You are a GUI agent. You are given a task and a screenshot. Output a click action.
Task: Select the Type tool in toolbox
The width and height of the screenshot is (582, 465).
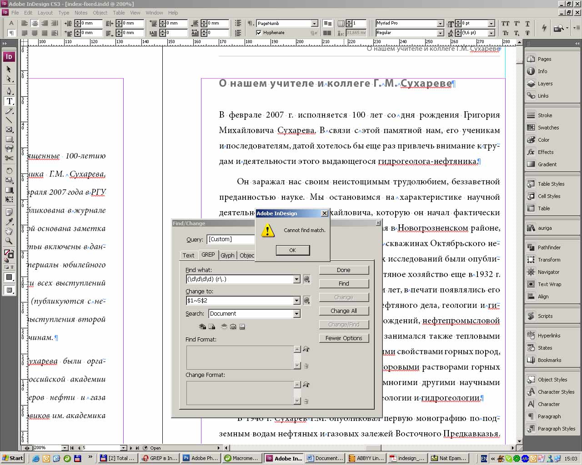[9, 101]
